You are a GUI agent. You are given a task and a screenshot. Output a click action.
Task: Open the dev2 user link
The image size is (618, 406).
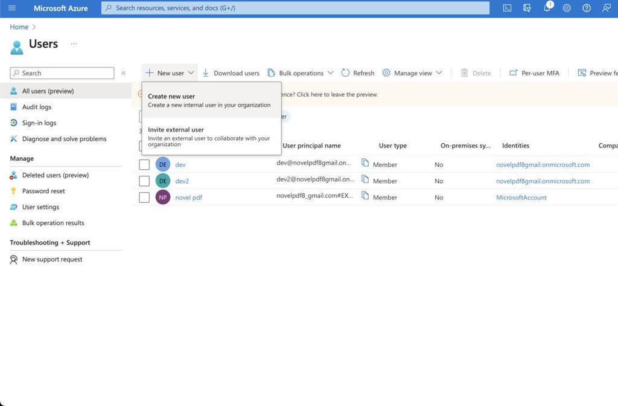click(182, 181)
